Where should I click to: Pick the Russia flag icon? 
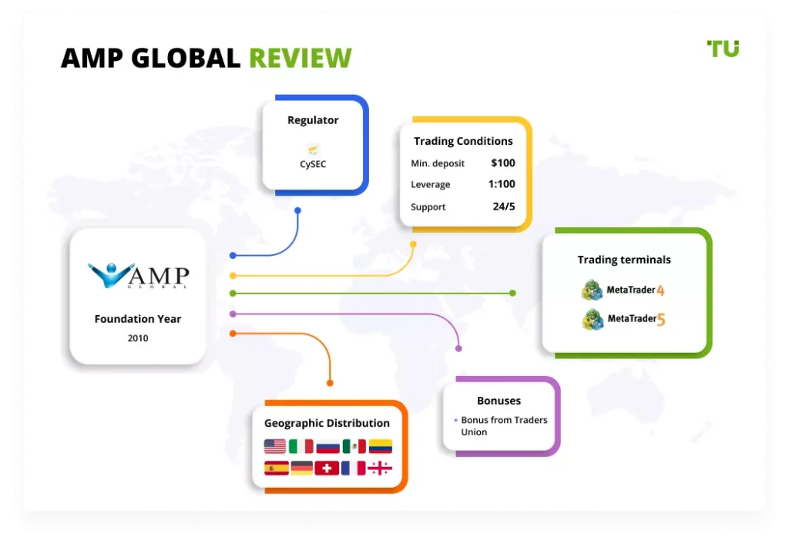pos(328,446)
